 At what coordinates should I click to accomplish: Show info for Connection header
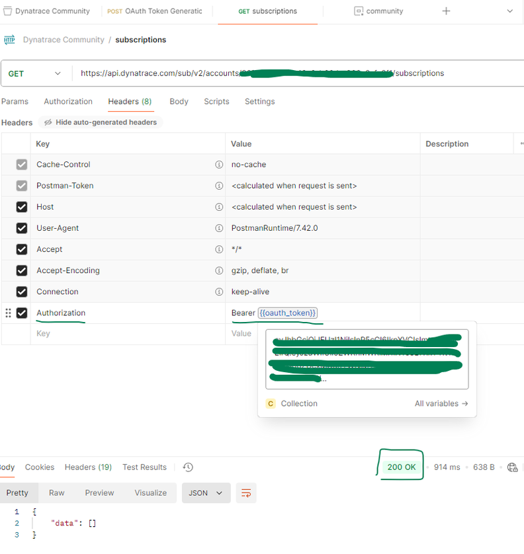(219, 292)
